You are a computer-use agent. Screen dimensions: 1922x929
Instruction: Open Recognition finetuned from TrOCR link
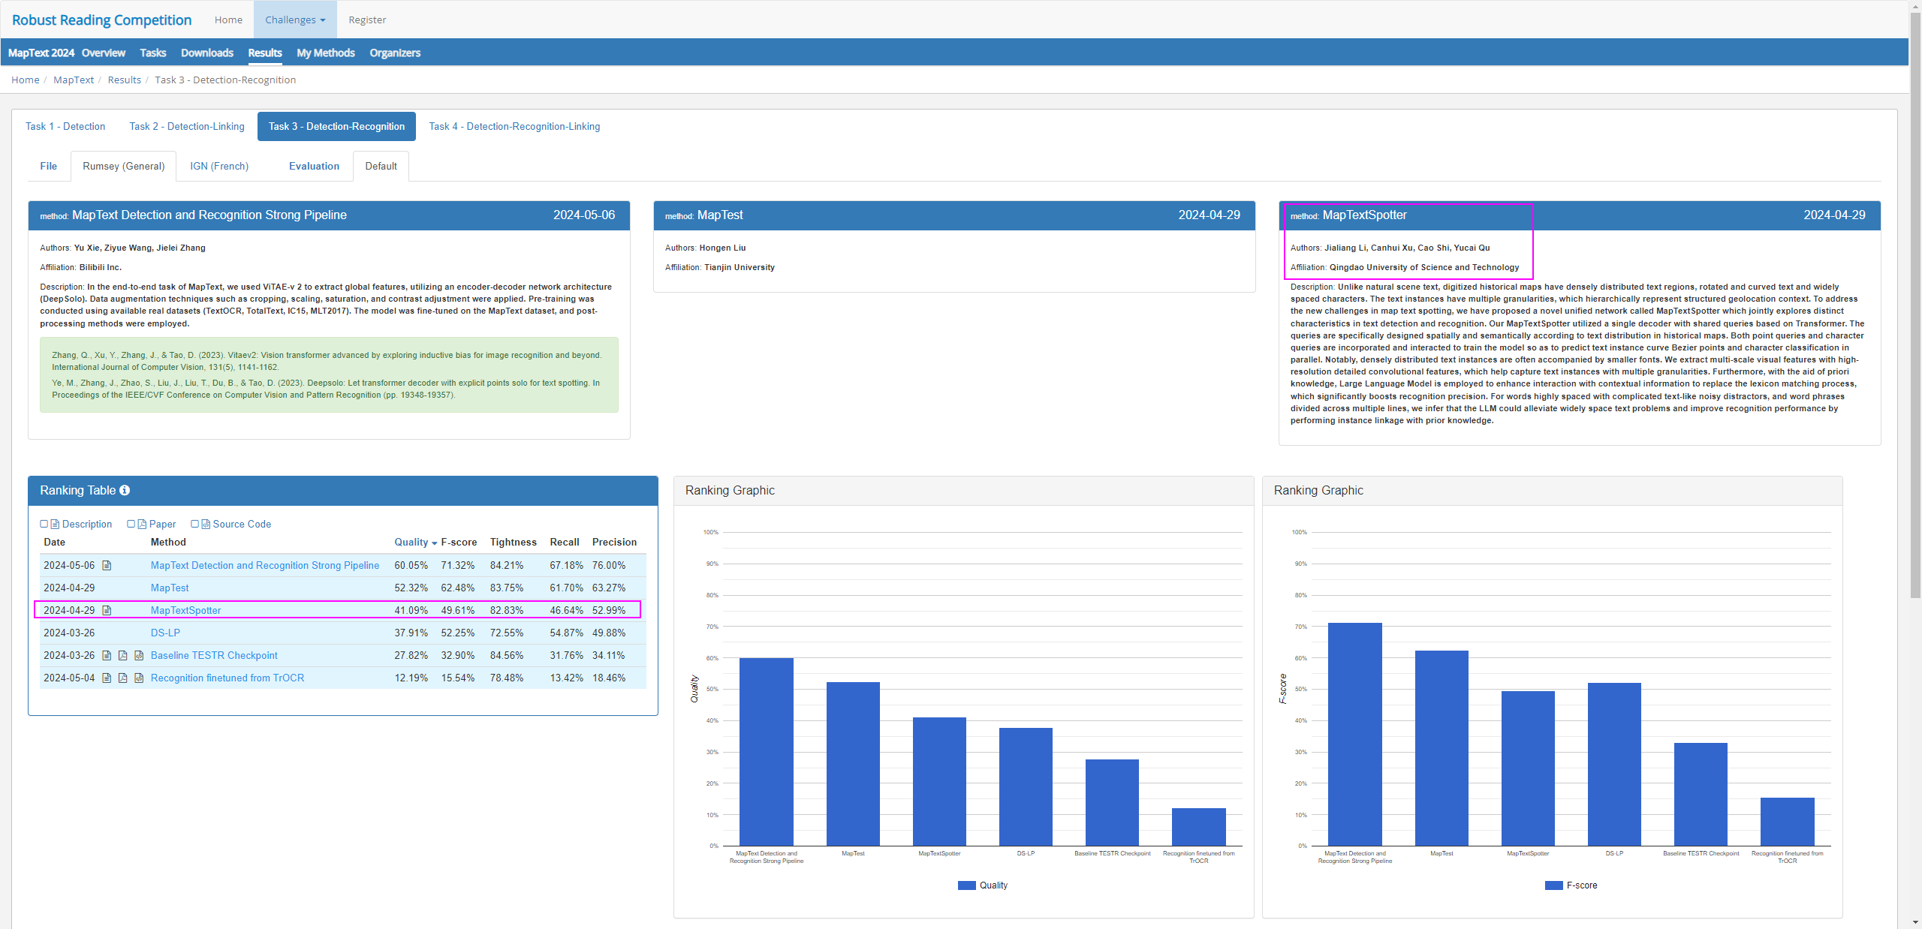227,678
